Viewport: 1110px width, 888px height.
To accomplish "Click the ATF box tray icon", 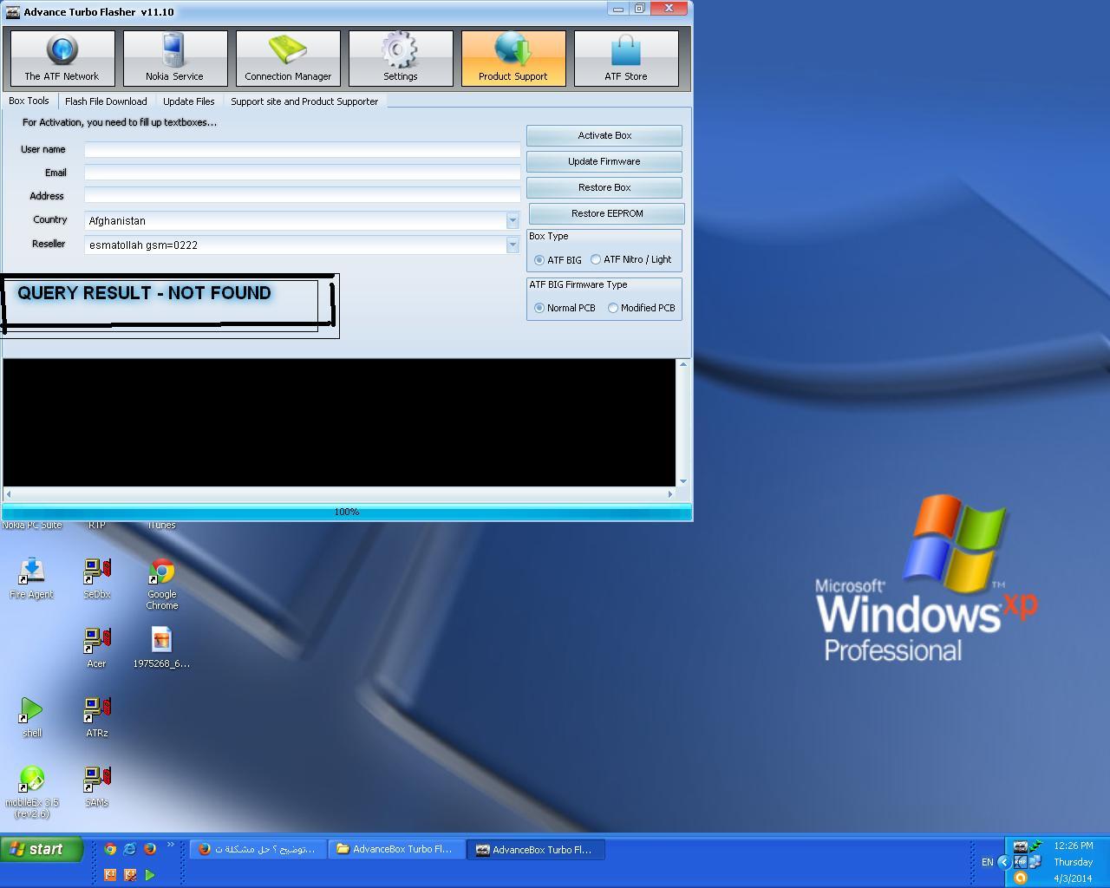I will [x=1021, y=846].
